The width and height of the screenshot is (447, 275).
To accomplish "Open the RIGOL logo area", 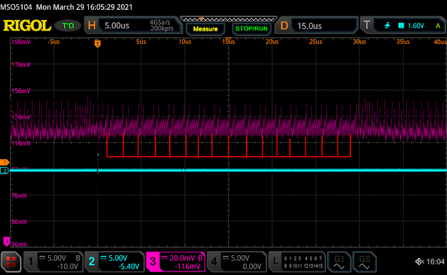I will coord(27,26).
